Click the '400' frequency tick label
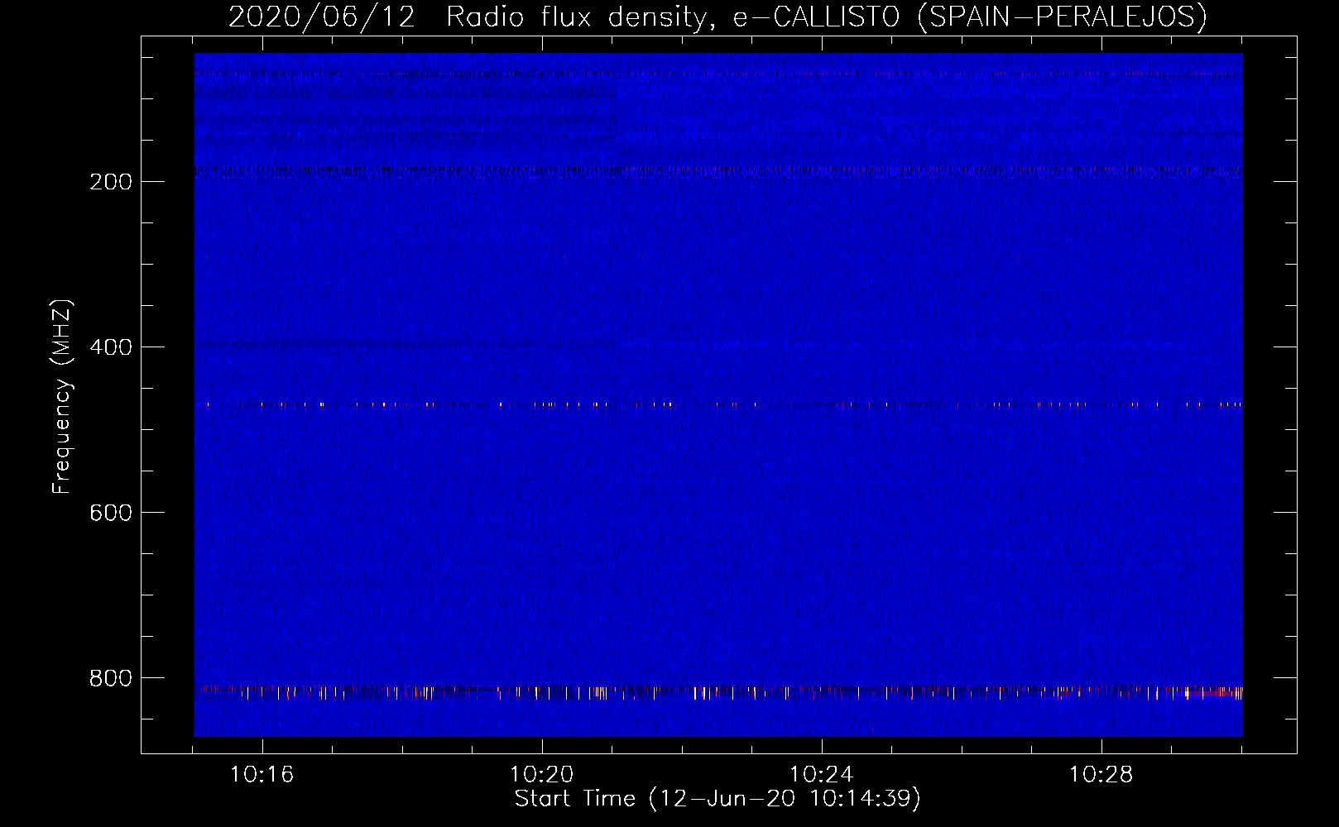 click(x=110, y=347)
